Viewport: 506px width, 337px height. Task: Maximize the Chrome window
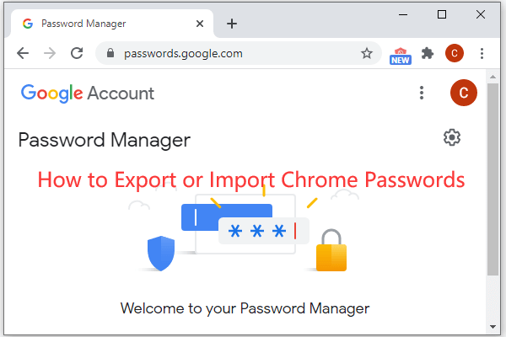click(x=442, y=14)
